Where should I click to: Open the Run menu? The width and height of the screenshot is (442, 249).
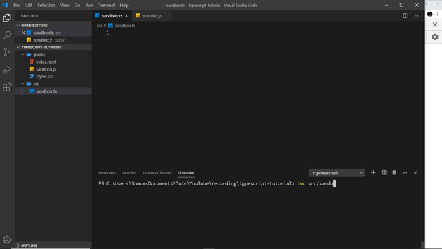[89, 5]
